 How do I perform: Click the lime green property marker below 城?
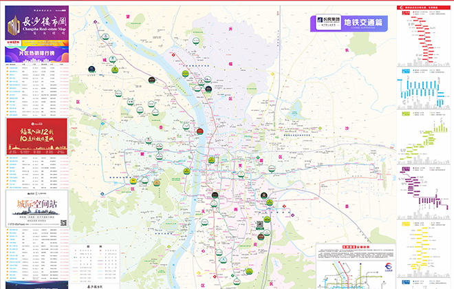115,69
